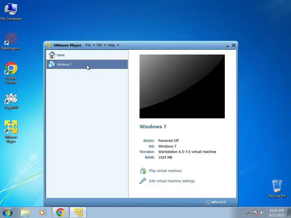
Task: Click Play virtual machine link
Action: pos(165,171)
